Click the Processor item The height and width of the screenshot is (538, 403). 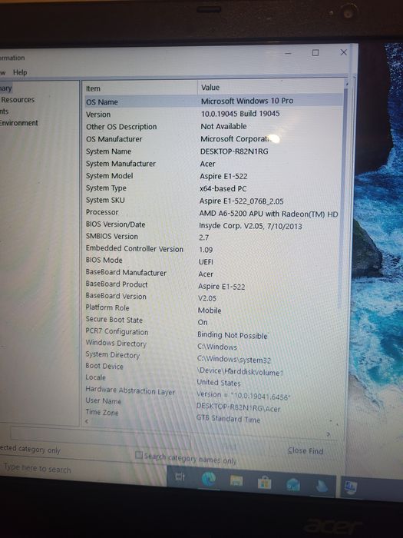point(102,212)
